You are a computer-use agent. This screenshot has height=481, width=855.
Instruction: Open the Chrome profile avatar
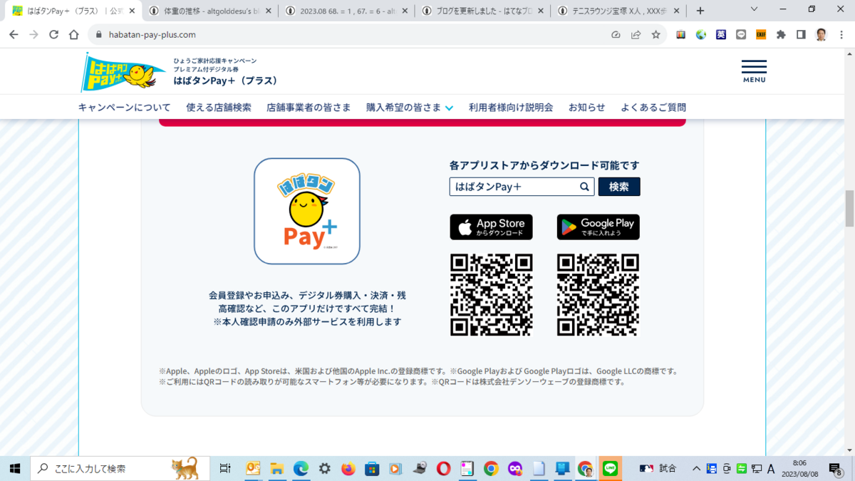(x=822, y=35)
